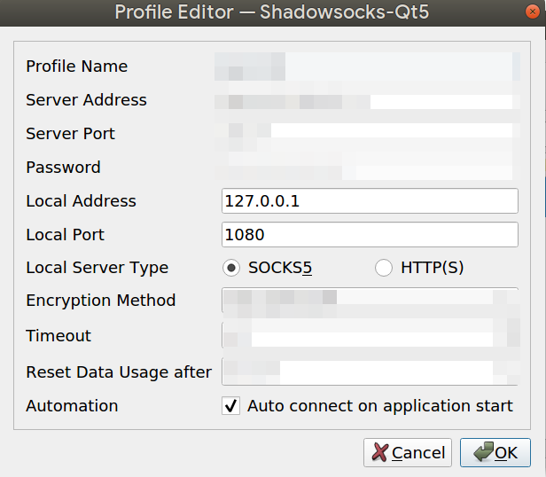
Task: Open the Encryption Method dropdown
Action: tap(370, 301)
